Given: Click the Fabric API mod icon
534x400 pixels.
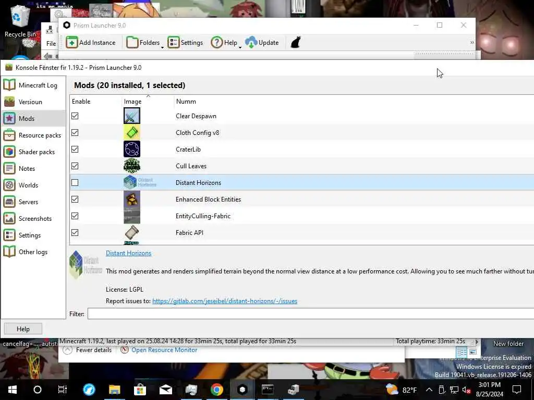Looking at the screenshot, I should pyautogui.click(x=132, y=233).
